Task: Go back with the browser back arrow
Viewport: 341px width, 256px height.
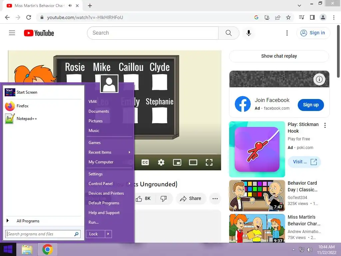Action: [x=7, y=17]
